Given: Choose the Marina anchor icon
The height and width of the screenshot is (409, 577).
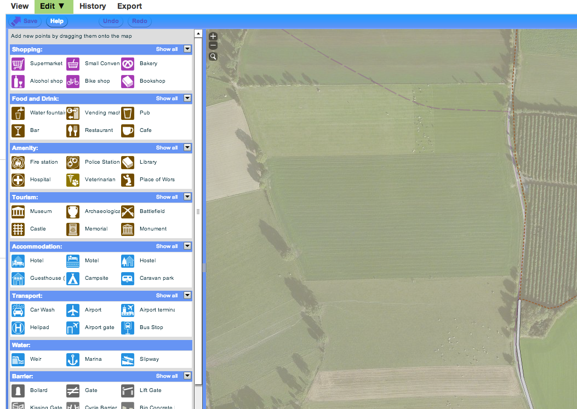Looking at the screenshot, I should [73, 359].
